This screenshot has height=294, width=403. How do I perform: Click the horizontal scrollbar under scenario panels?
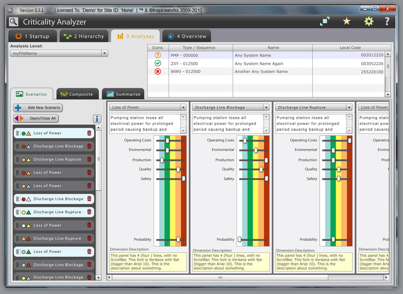tap(220, 277)
